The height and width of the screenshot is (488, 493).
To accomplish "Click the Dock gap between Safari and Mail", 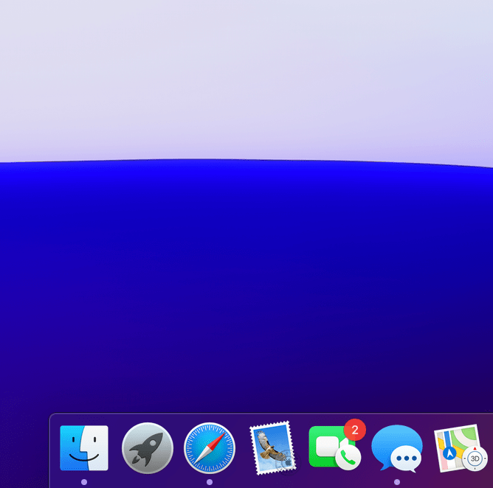I will (x=242, y=450).
